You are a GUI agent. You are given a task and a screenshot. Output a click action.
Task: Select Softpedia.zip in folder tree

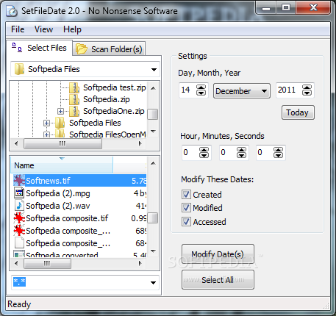coord(107,99)
